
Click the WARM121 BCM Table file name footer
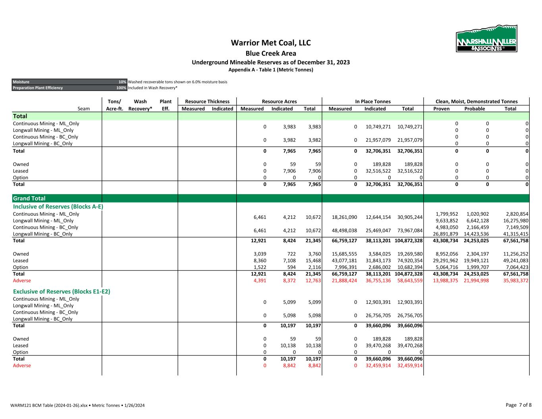pos(77,405)
